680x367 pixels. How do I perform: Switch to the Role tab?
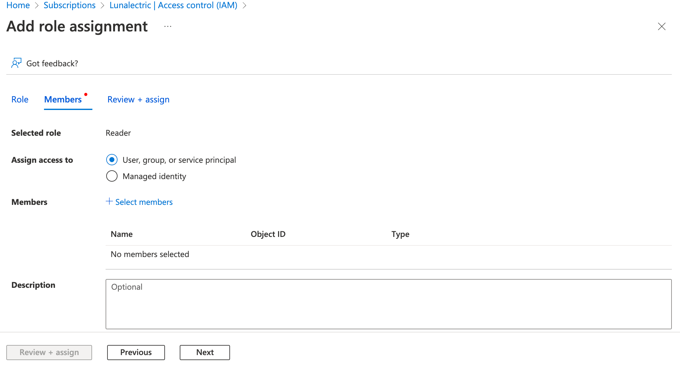click(20, 99)
